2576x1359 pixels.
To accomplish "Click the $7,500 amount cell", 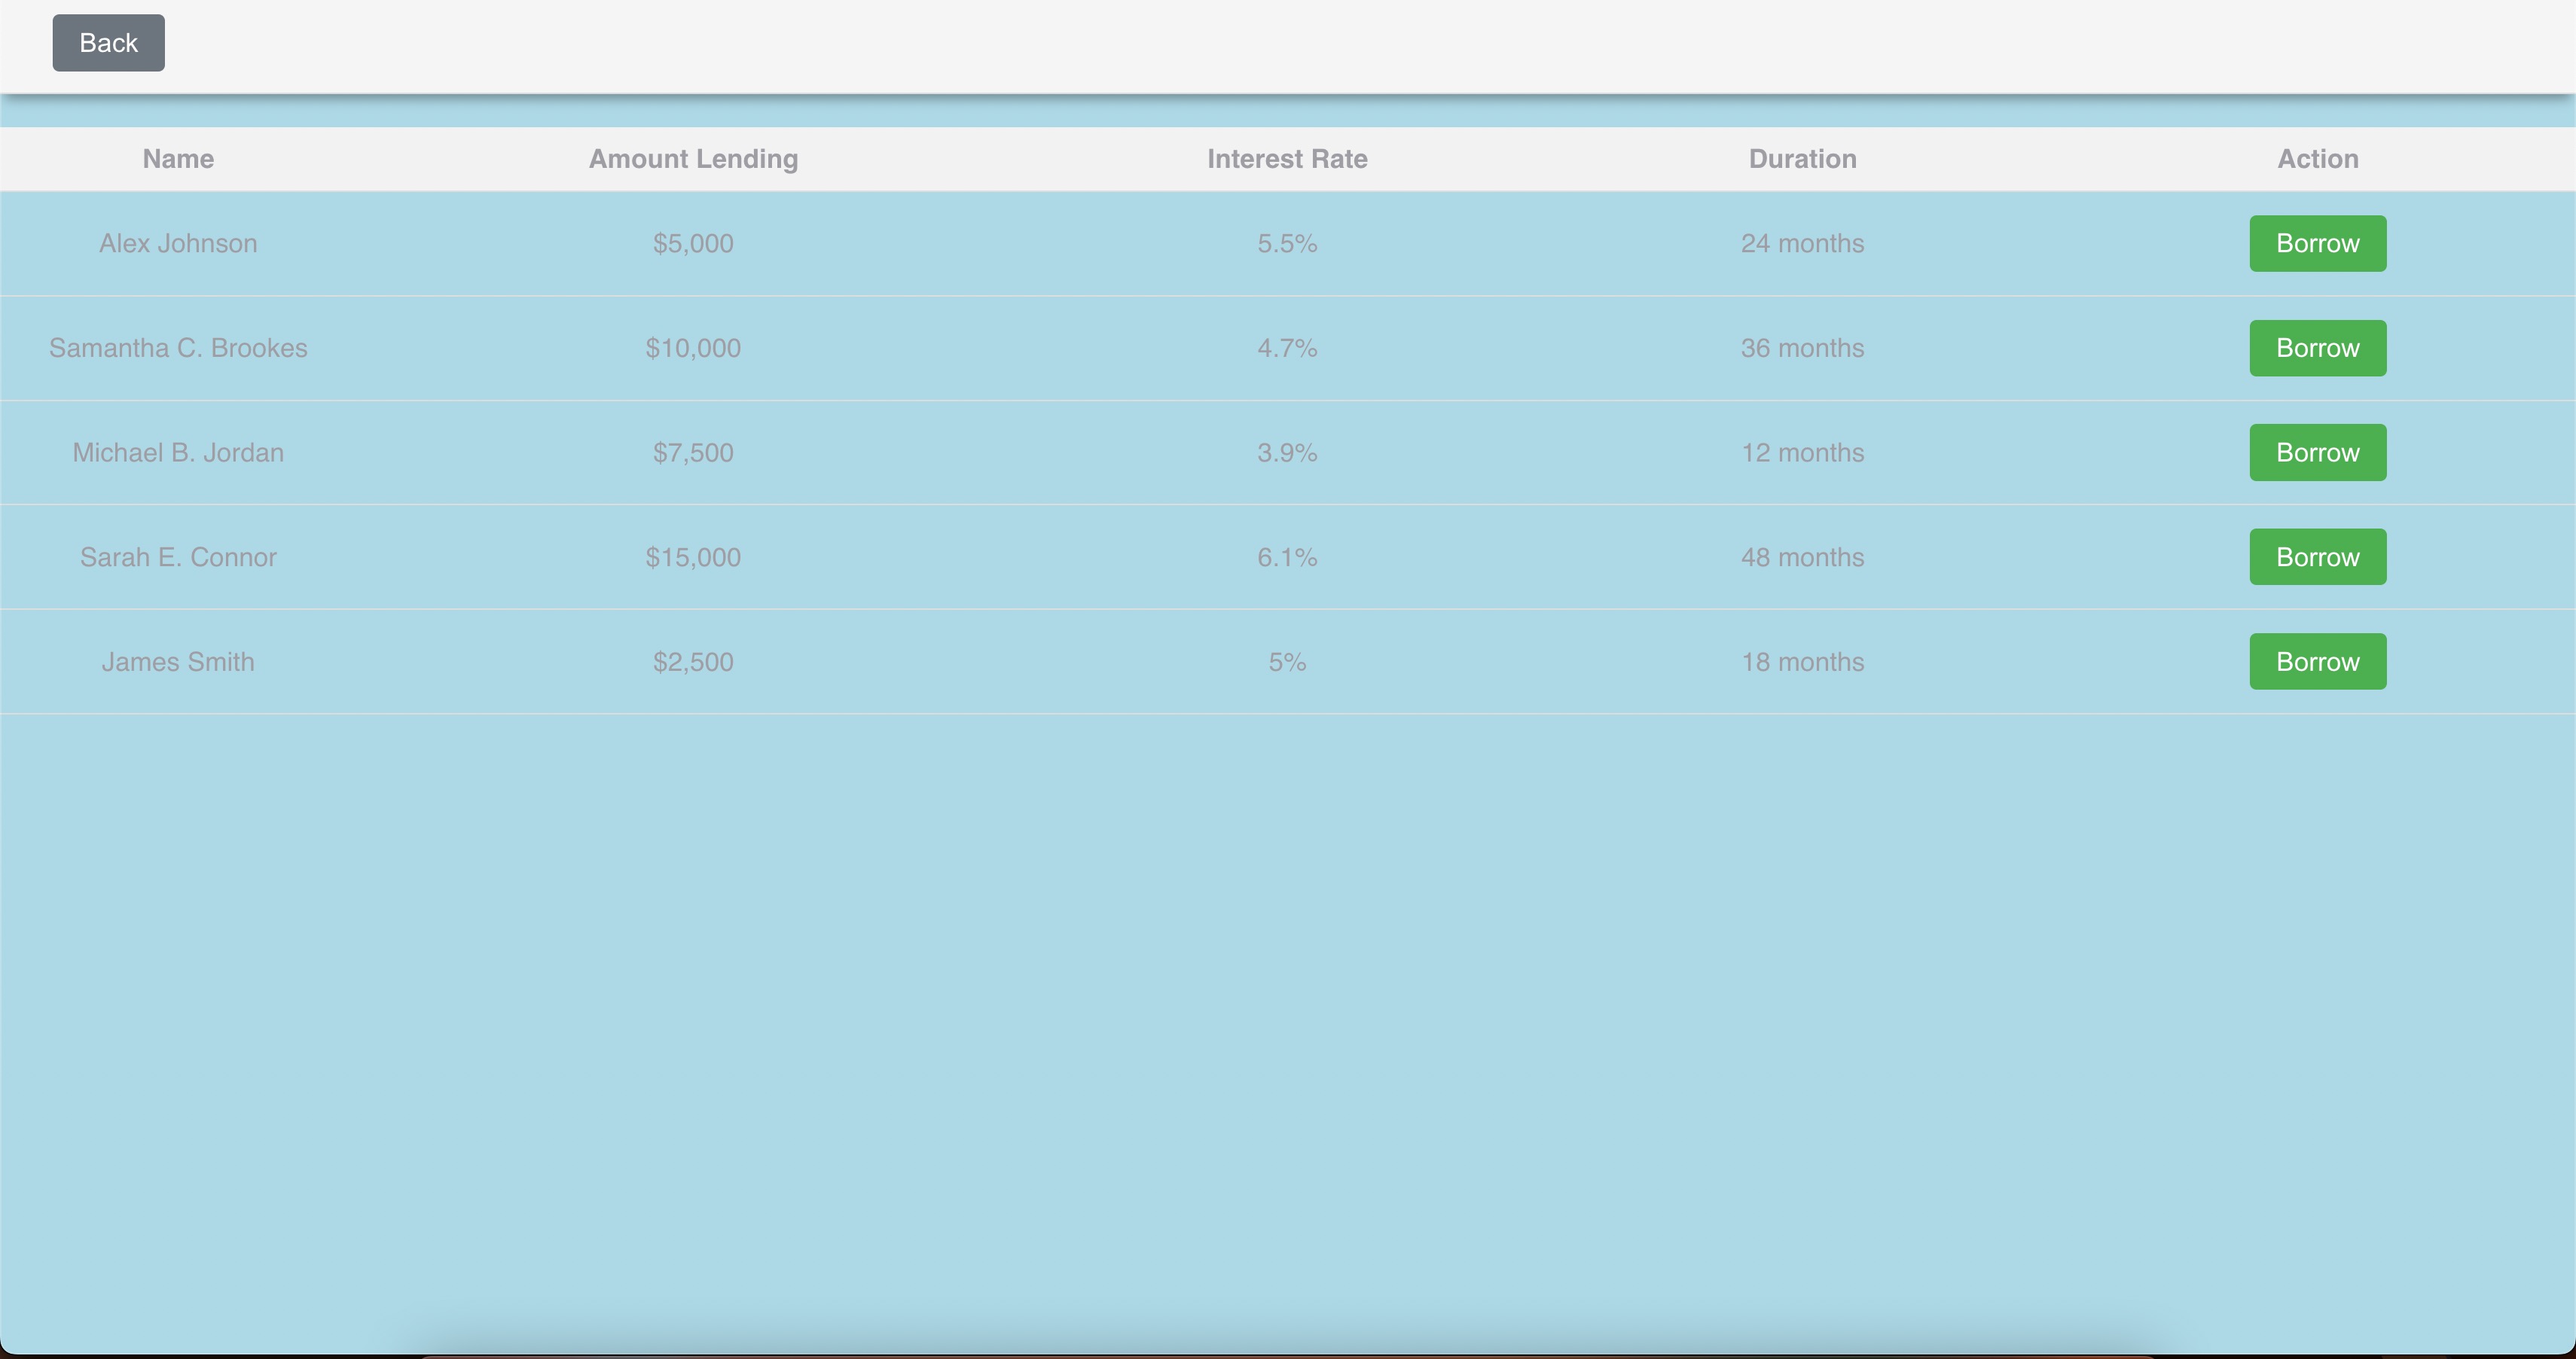I will 693,452.
